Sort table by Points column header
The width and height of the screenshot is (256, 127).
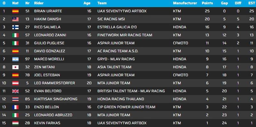207,3
